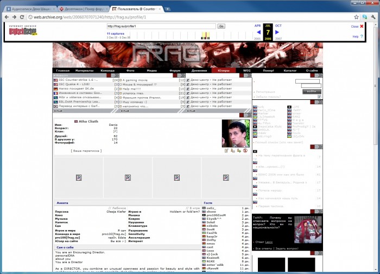Open the Юзеры menu item
The width and height of the screenshot is (380, 274).
[x=224, y=71]
